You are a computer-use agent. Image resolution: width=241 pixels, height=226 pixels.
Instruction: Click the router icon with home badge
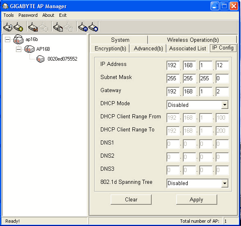pos(93,27)
